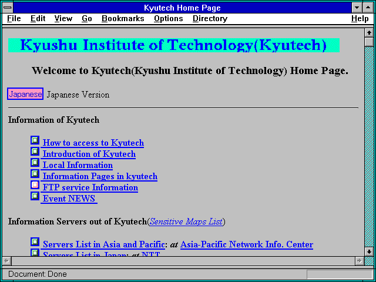This screenshot has height=282, width=376.
Task: Click the bullet icon beside Event NEWS
Action: click(x=35, y=196)
